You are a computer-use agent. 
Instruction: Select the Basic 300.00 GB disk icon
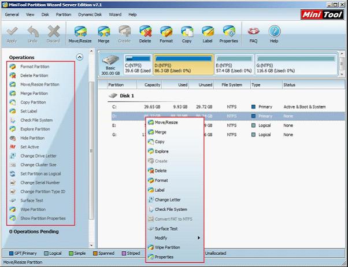pos(110,64)
